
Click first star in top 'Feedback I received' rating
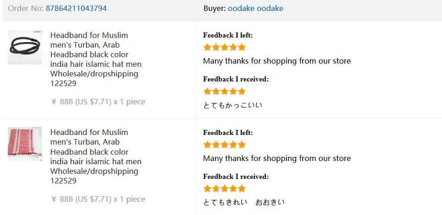(x=207, y=91)
